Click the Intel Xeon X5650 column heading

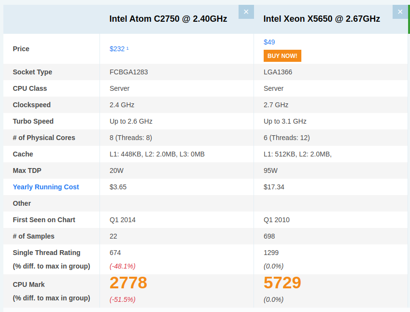click(x=322, y=19)
